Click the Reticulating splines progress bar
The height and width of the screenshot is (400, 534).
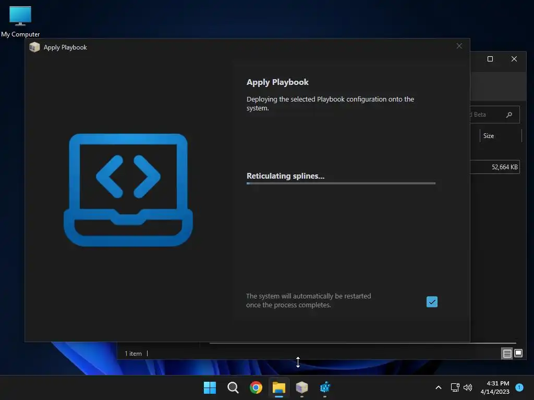tap(341, 183)
